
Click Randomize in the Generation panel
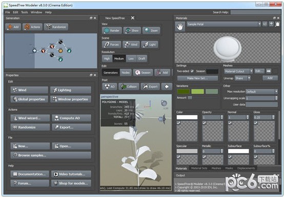pyautogui.click(x=56, y=27)
